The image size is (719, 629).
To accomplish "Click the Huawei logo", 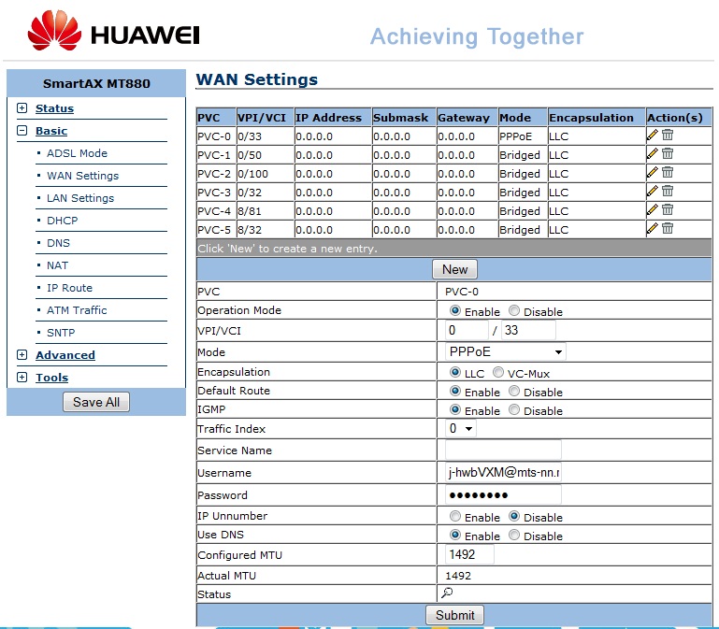I will tap(113, 33).
